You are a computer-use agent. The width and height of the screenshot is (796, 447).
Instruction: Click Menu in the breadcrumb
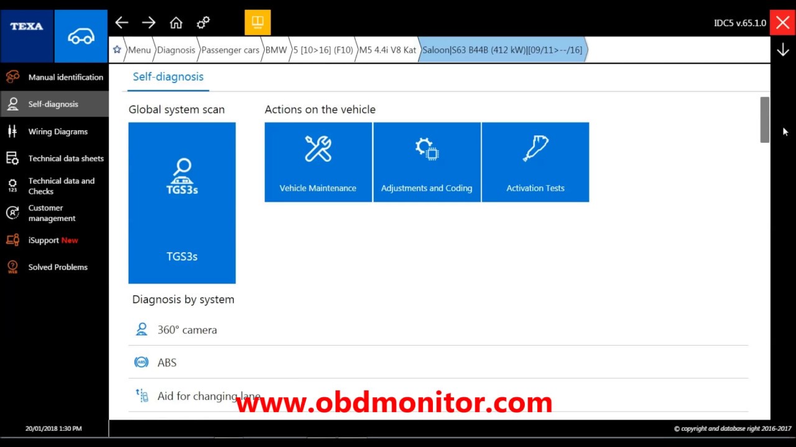pos(139,50)
